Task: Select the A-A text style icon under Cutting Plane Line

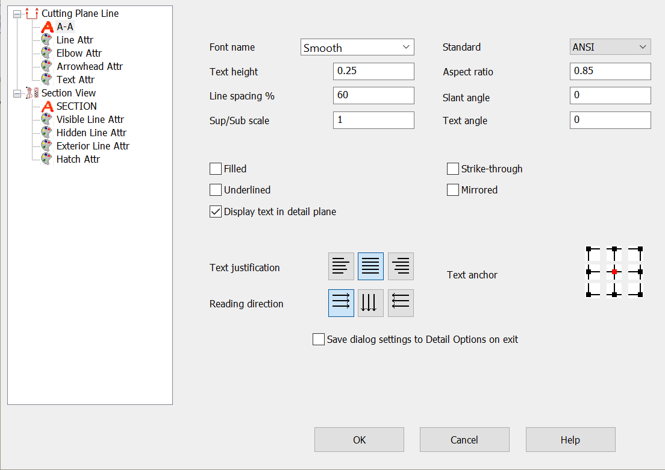Action: click(46, 27)
